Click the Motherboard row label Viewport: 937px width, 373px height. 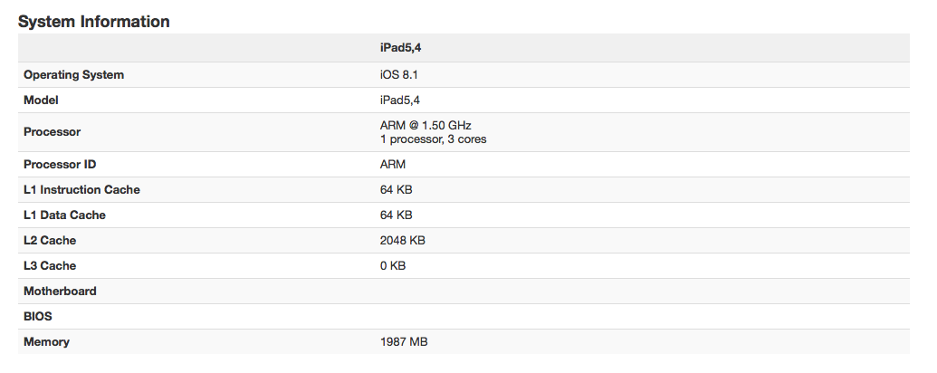(60, 292)
